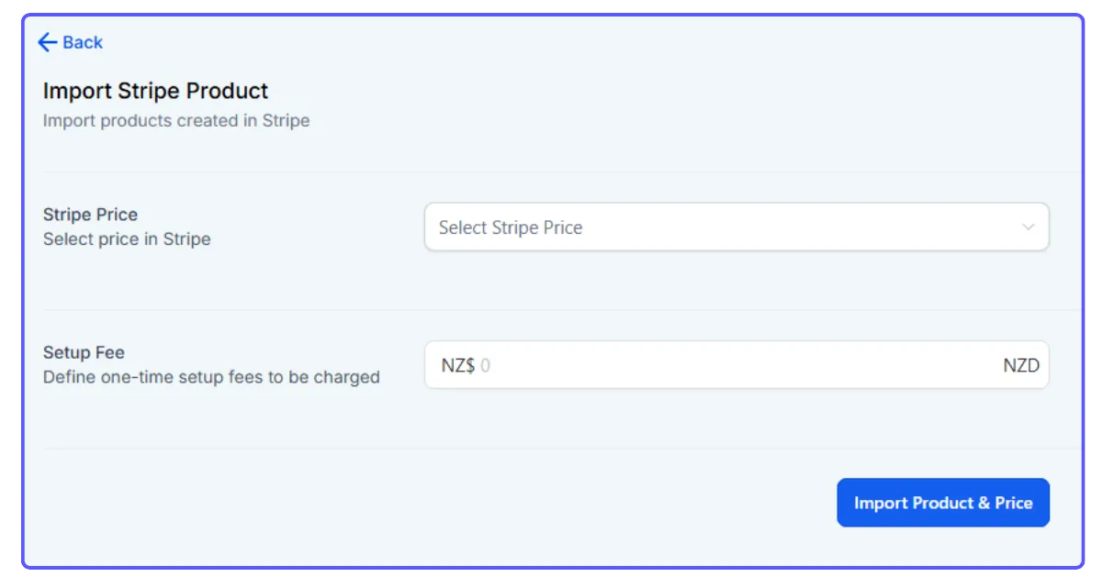Click the 'Select Stripe Price' placeholder text
Screen dimensions: 1102x588
511,227
